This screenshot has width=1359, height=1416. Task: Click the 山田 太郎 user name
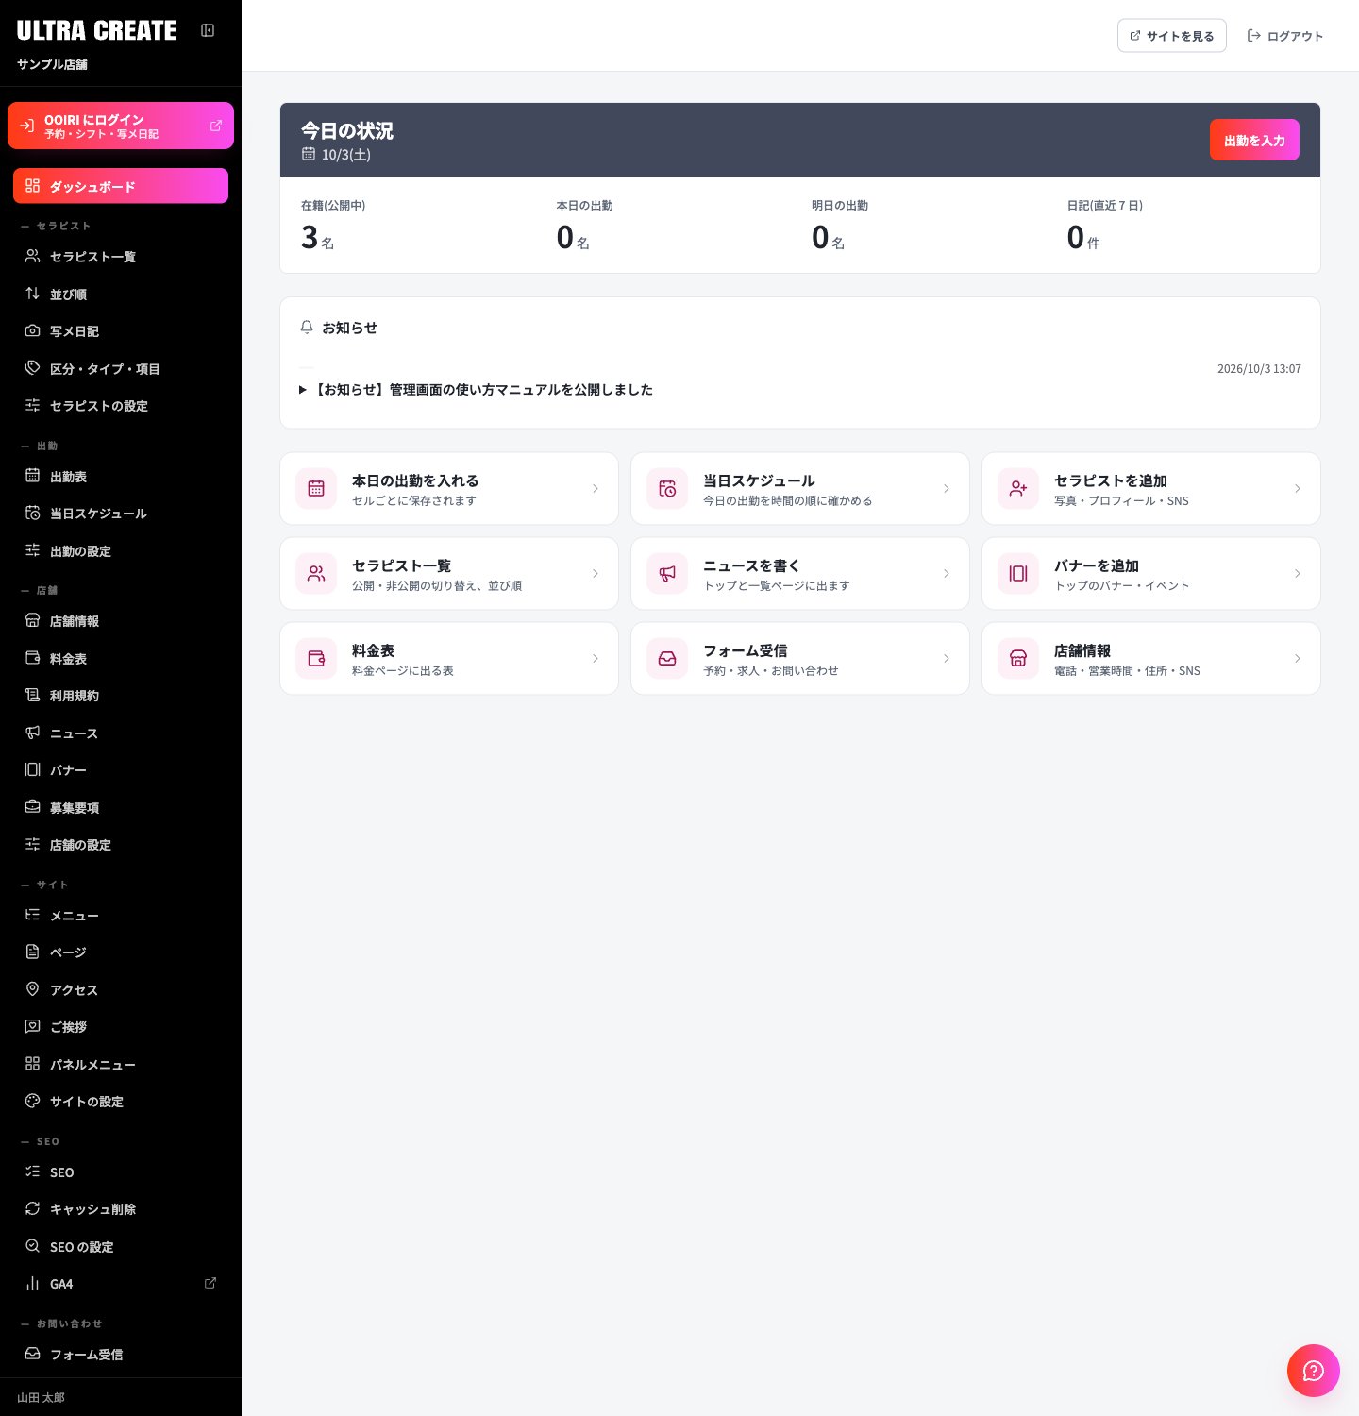pos(41,1397)
